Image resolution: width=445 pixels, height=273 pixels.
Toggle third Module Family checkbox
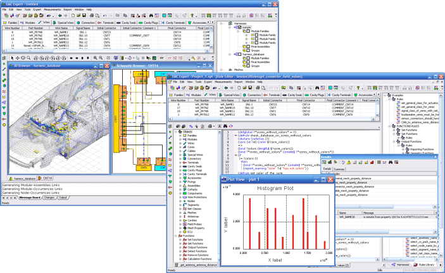tap(256, 42)
